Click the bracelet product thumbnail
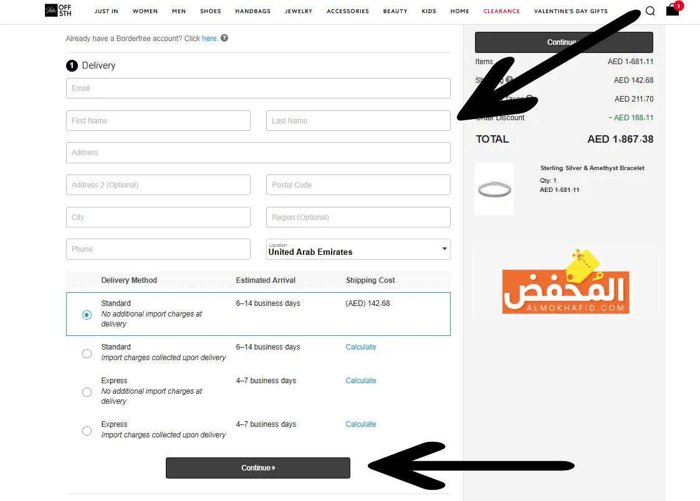700x501 pixels. coord(495,189)
